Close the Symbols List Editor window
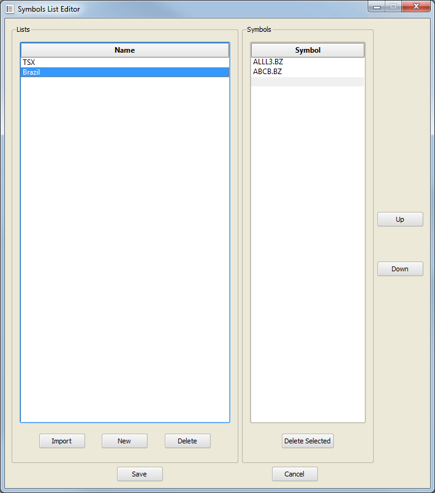 click(x=417, y=7)
